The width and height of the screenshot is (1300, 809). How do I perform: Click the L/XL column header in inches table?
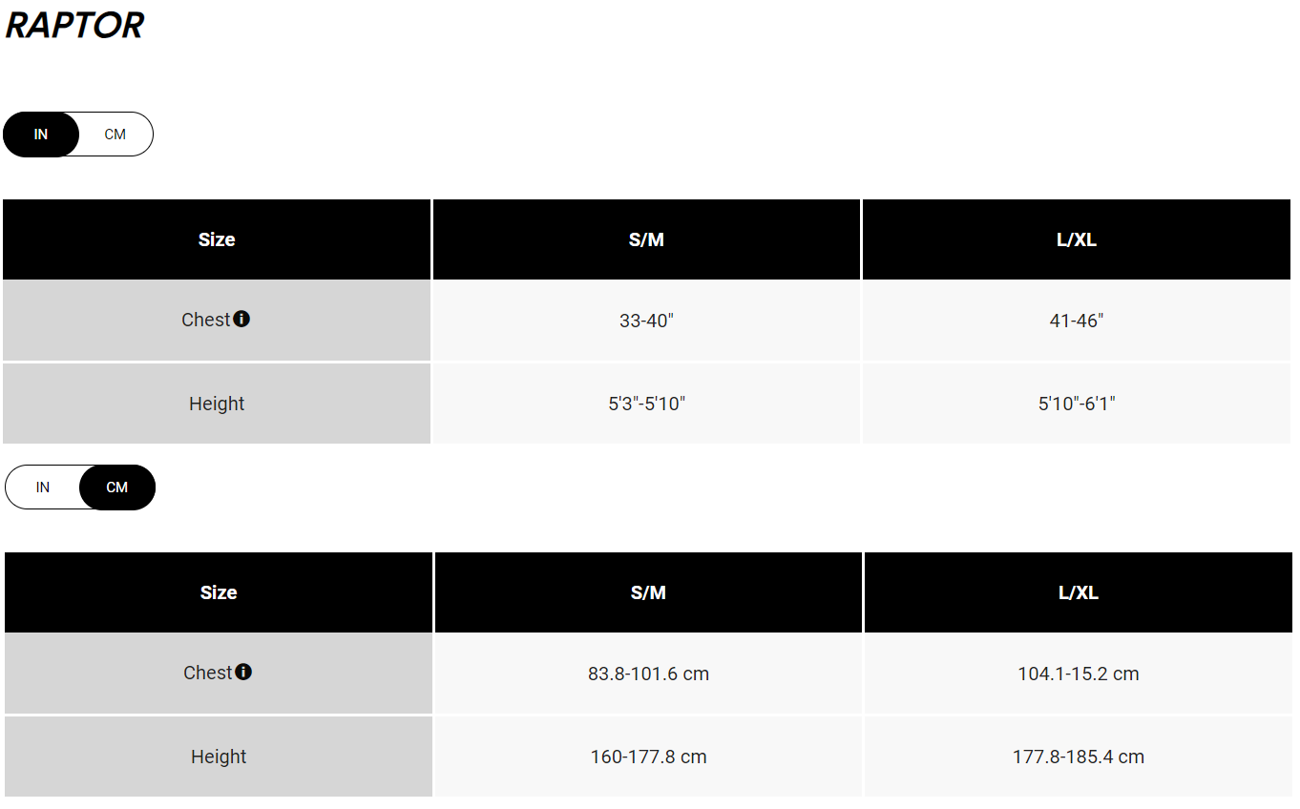(x=1077, y=239)
